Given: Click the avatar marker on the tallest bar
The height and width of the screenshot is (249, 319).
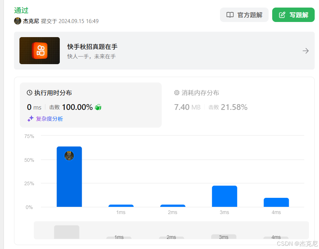Looking at the screenshot, I should (69, 156).
